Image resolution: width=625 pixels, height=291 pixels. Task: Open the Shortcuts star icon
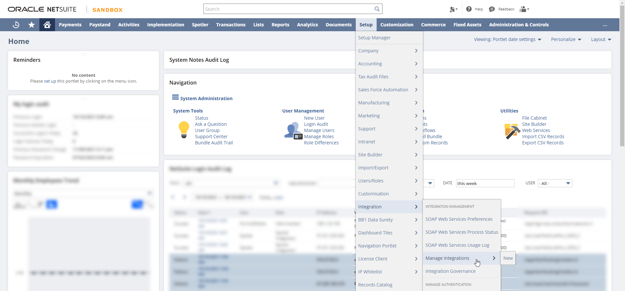(x=32, y=25)
